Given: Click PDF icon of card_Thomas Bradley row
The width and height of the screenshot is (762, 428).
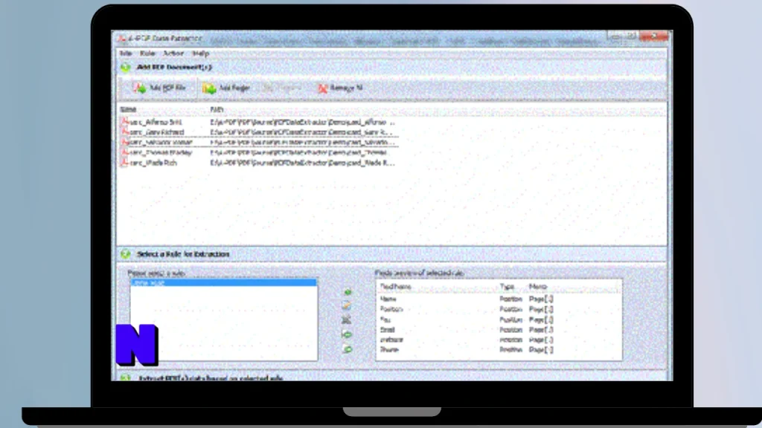Looking at the screenshot, I should click(x=125, y=152).
